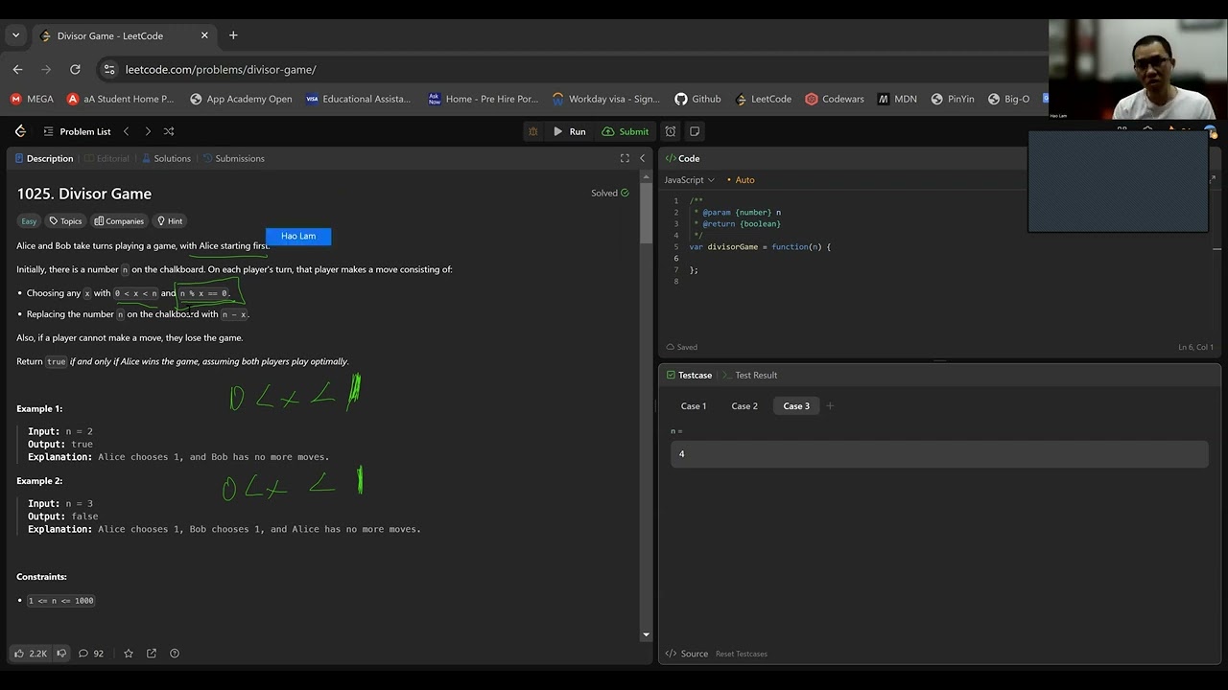Screen dimensions: 1228x690
Task: Switch to the Description tab
Action: [x=44, y=158]
